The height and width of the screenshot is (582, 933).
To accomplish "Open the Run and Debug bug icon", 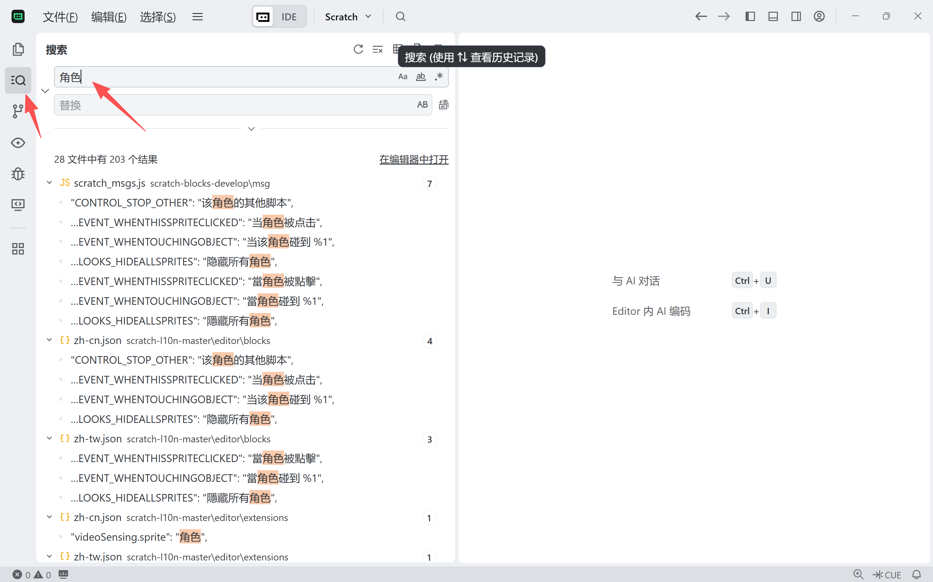I will pos(18,174).
